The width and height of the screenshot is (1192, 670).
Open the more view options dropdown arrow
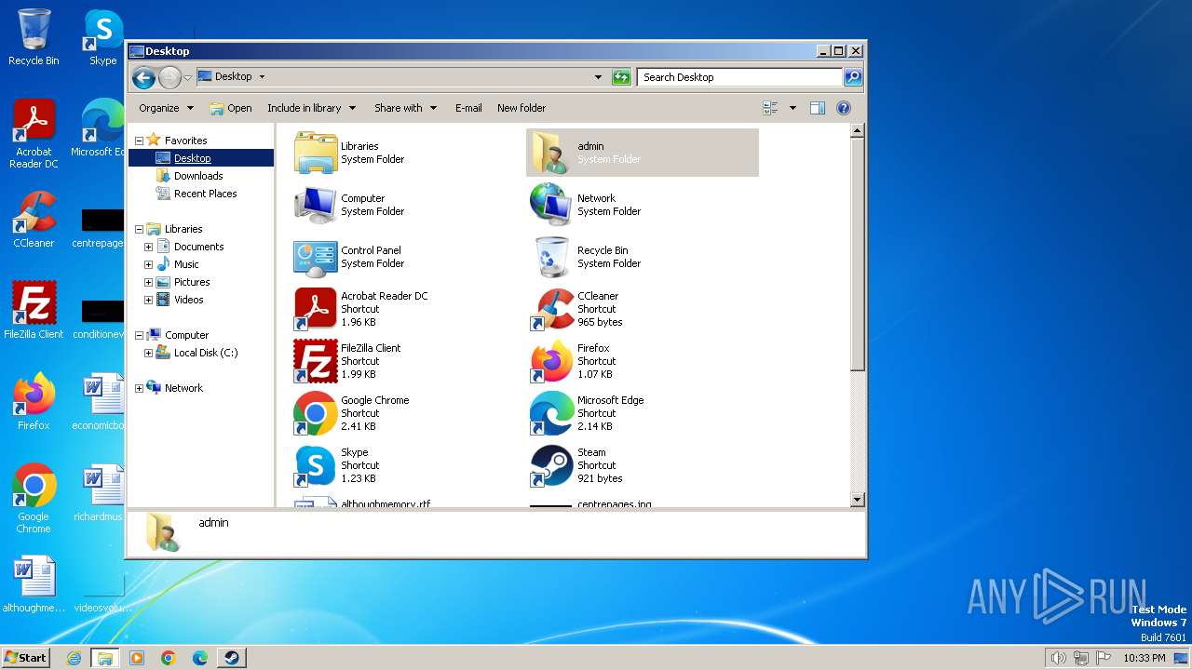point(792,108)
